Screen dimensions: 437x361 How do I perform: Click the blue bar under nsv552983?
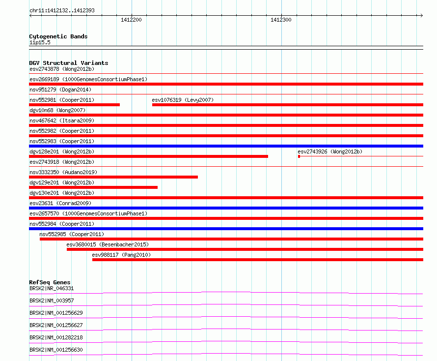click(x=226, y=146)
